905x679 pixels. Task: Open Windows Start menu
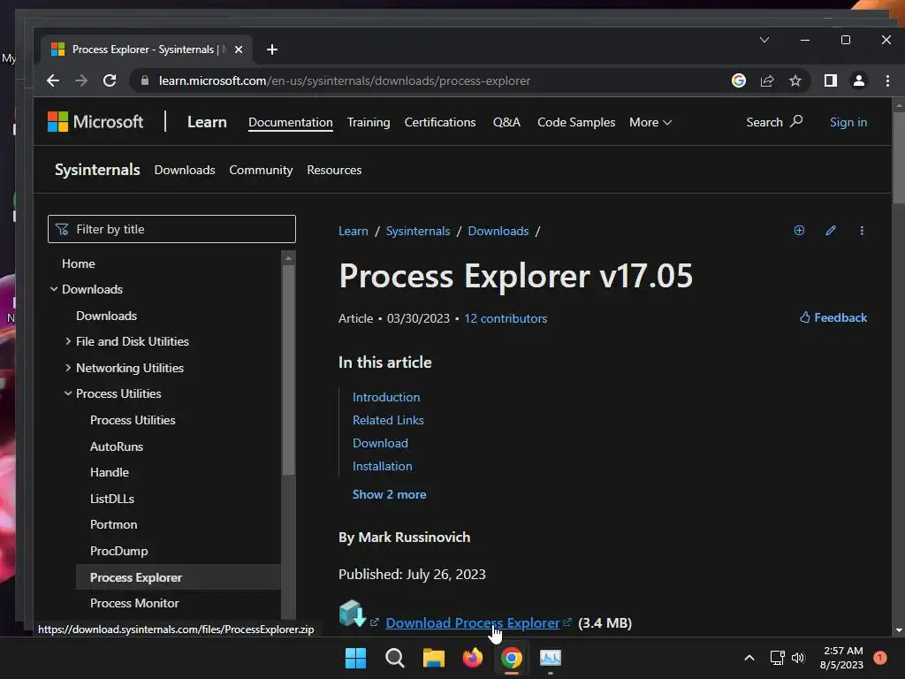(x=355, y=658)
